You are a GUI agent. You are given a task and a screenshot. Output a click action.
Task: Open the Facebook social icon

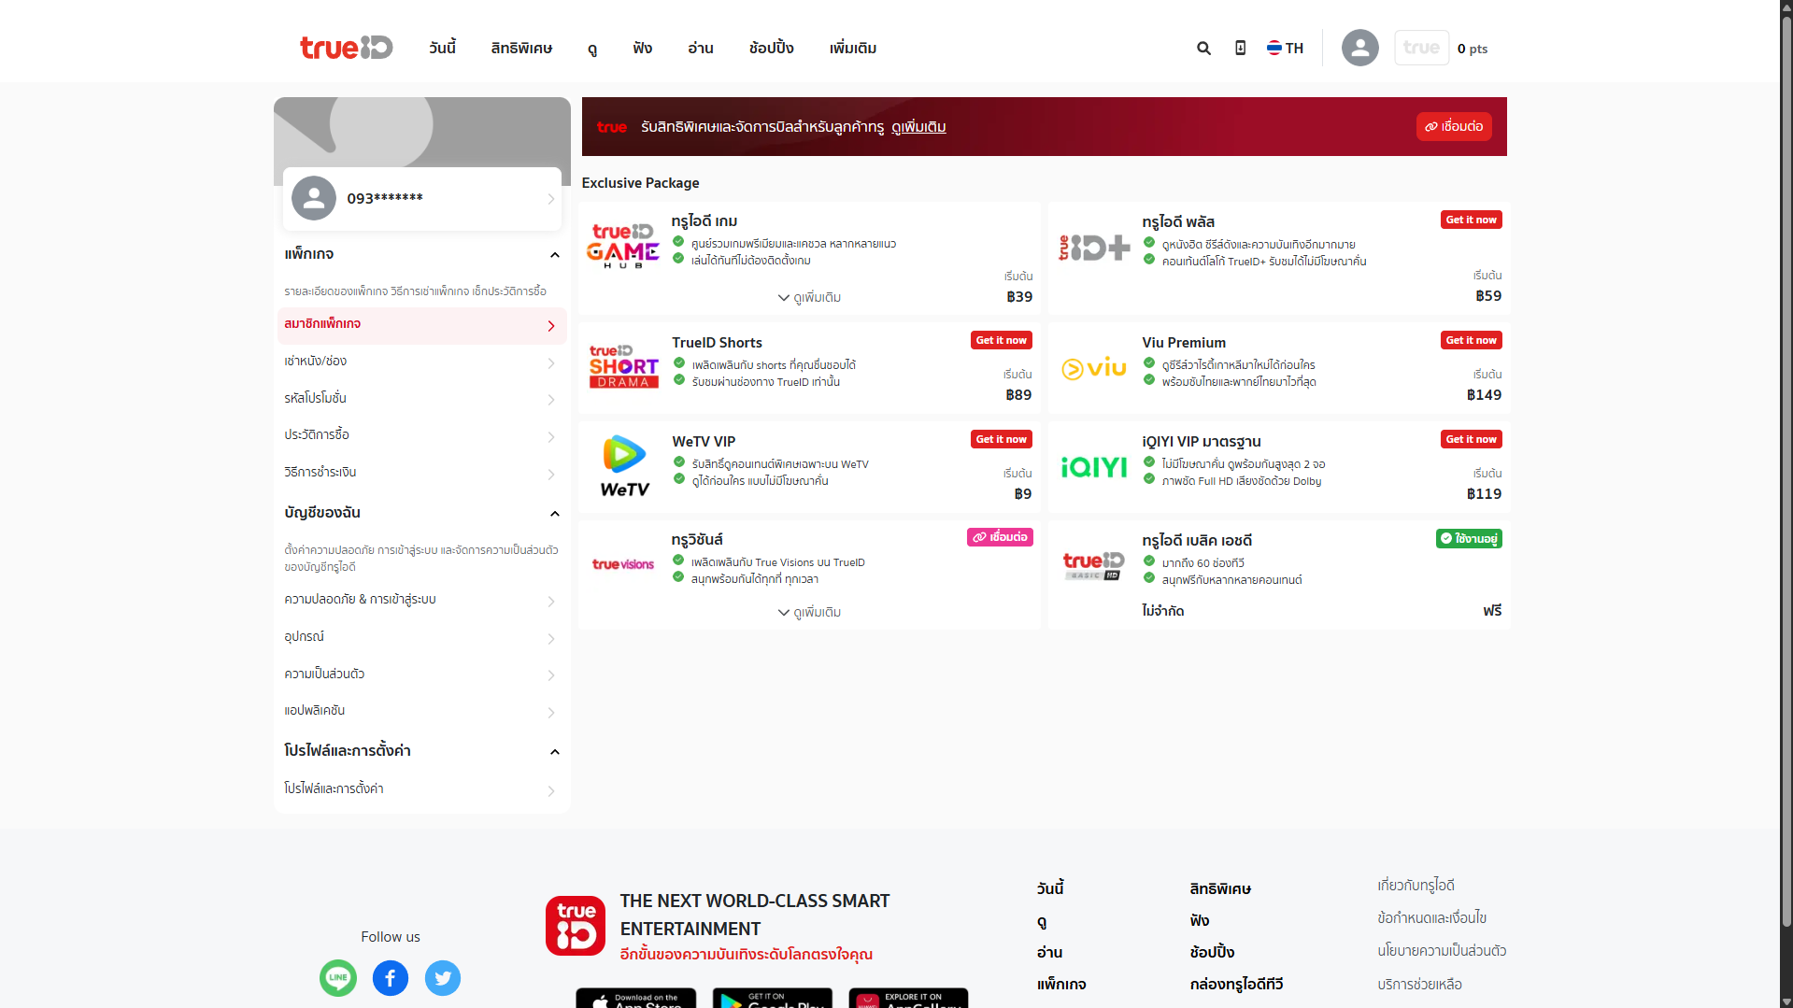391,978
